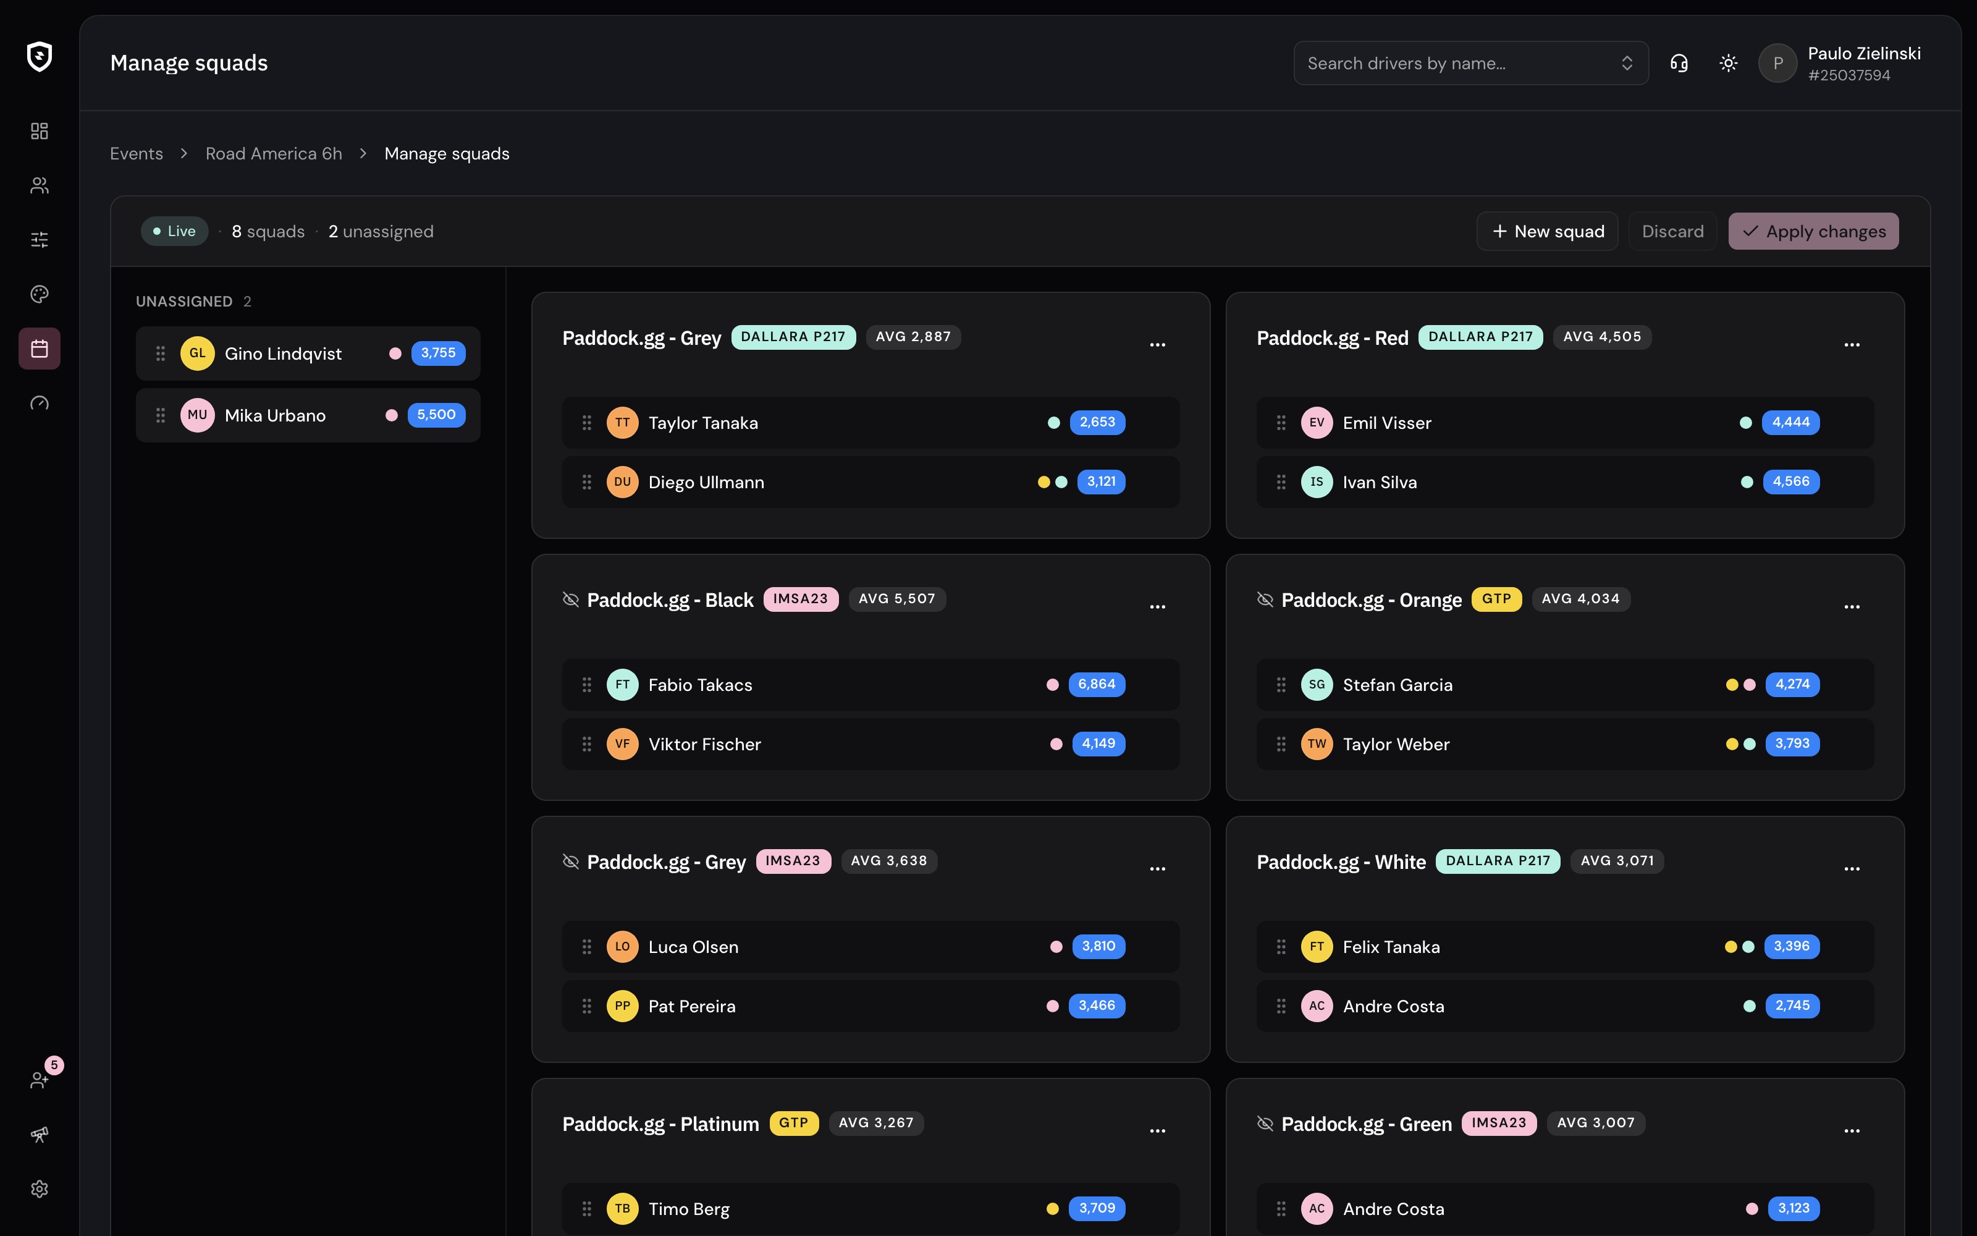
Task: Click the Live status indicator
Action: click(175, 231)
